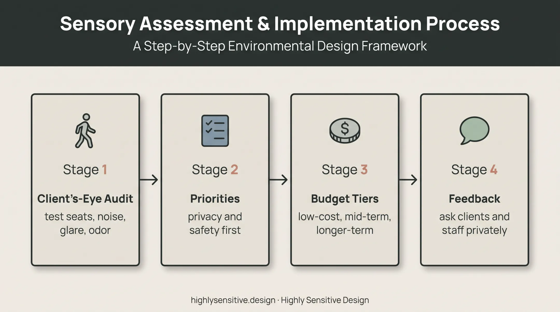Click the 'Stage 2' label

215,170
